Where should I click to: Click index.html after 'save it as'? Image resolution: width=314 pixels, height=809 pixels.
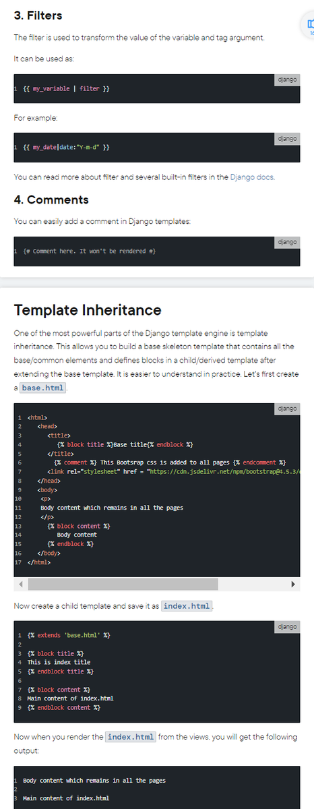tap(187, 606)
